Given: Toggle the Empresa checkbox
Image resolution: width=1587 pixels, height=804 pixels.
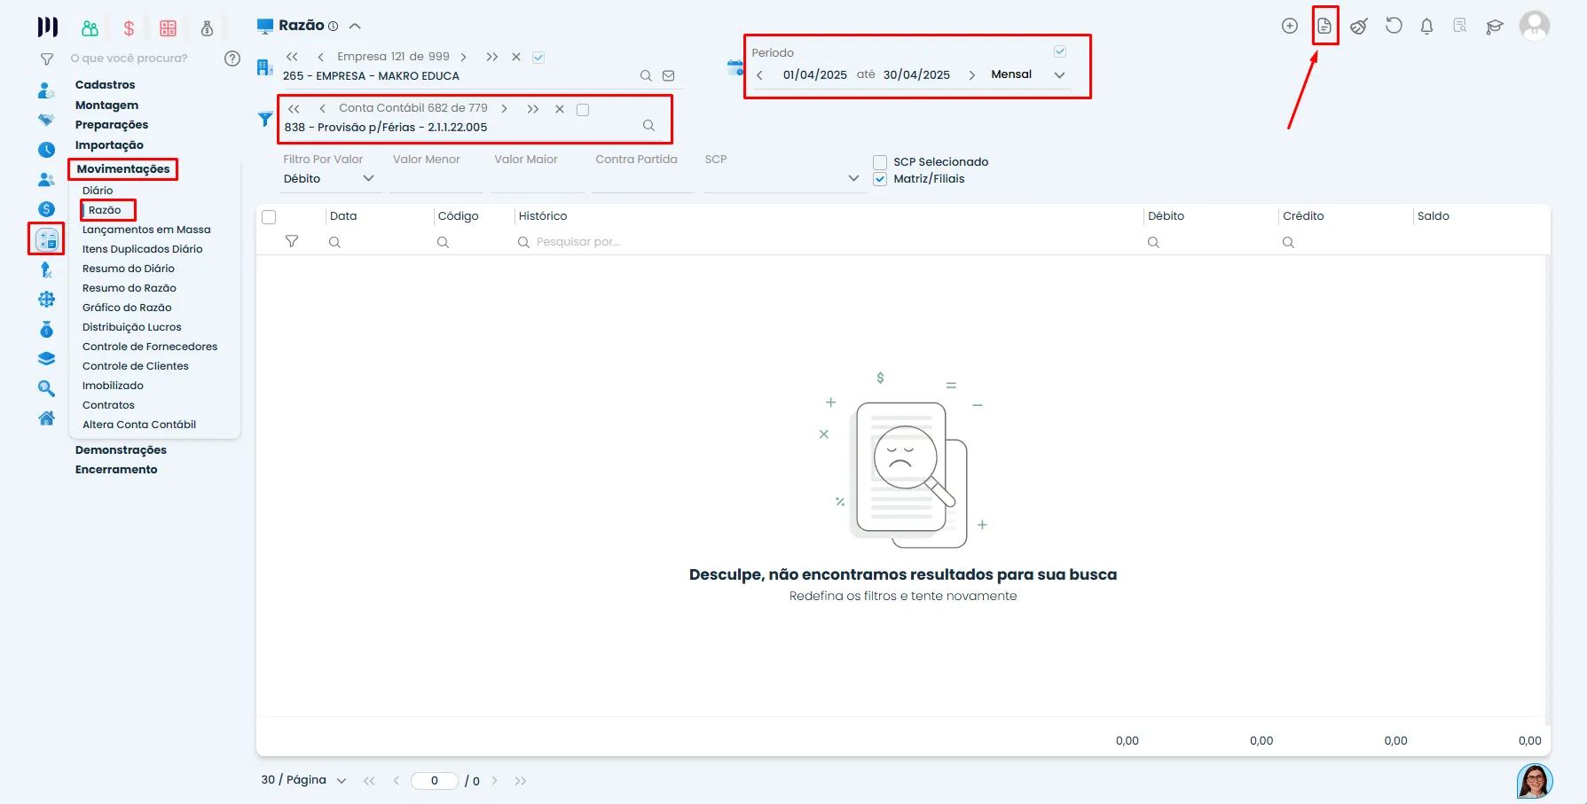Looking at the screenshot, I should coord(538,57).
